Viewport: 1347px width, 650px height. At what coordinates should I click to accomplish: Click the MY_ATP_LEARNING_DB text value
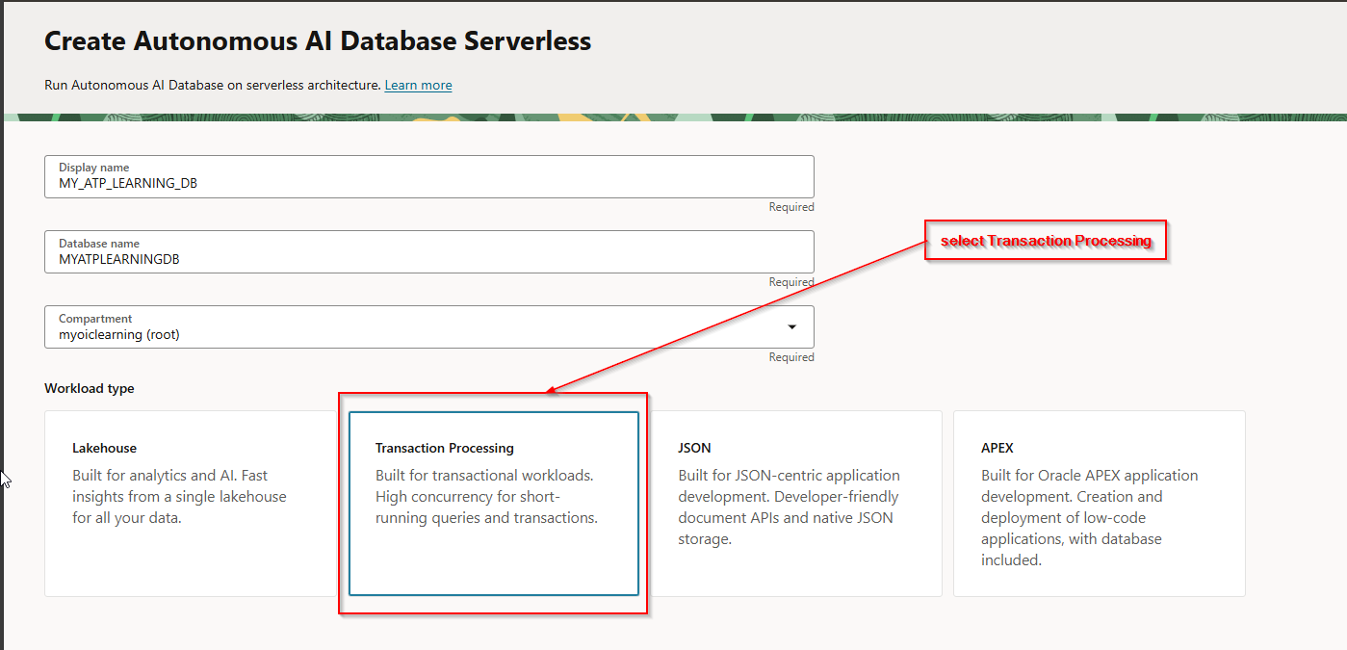pos(128,183)
